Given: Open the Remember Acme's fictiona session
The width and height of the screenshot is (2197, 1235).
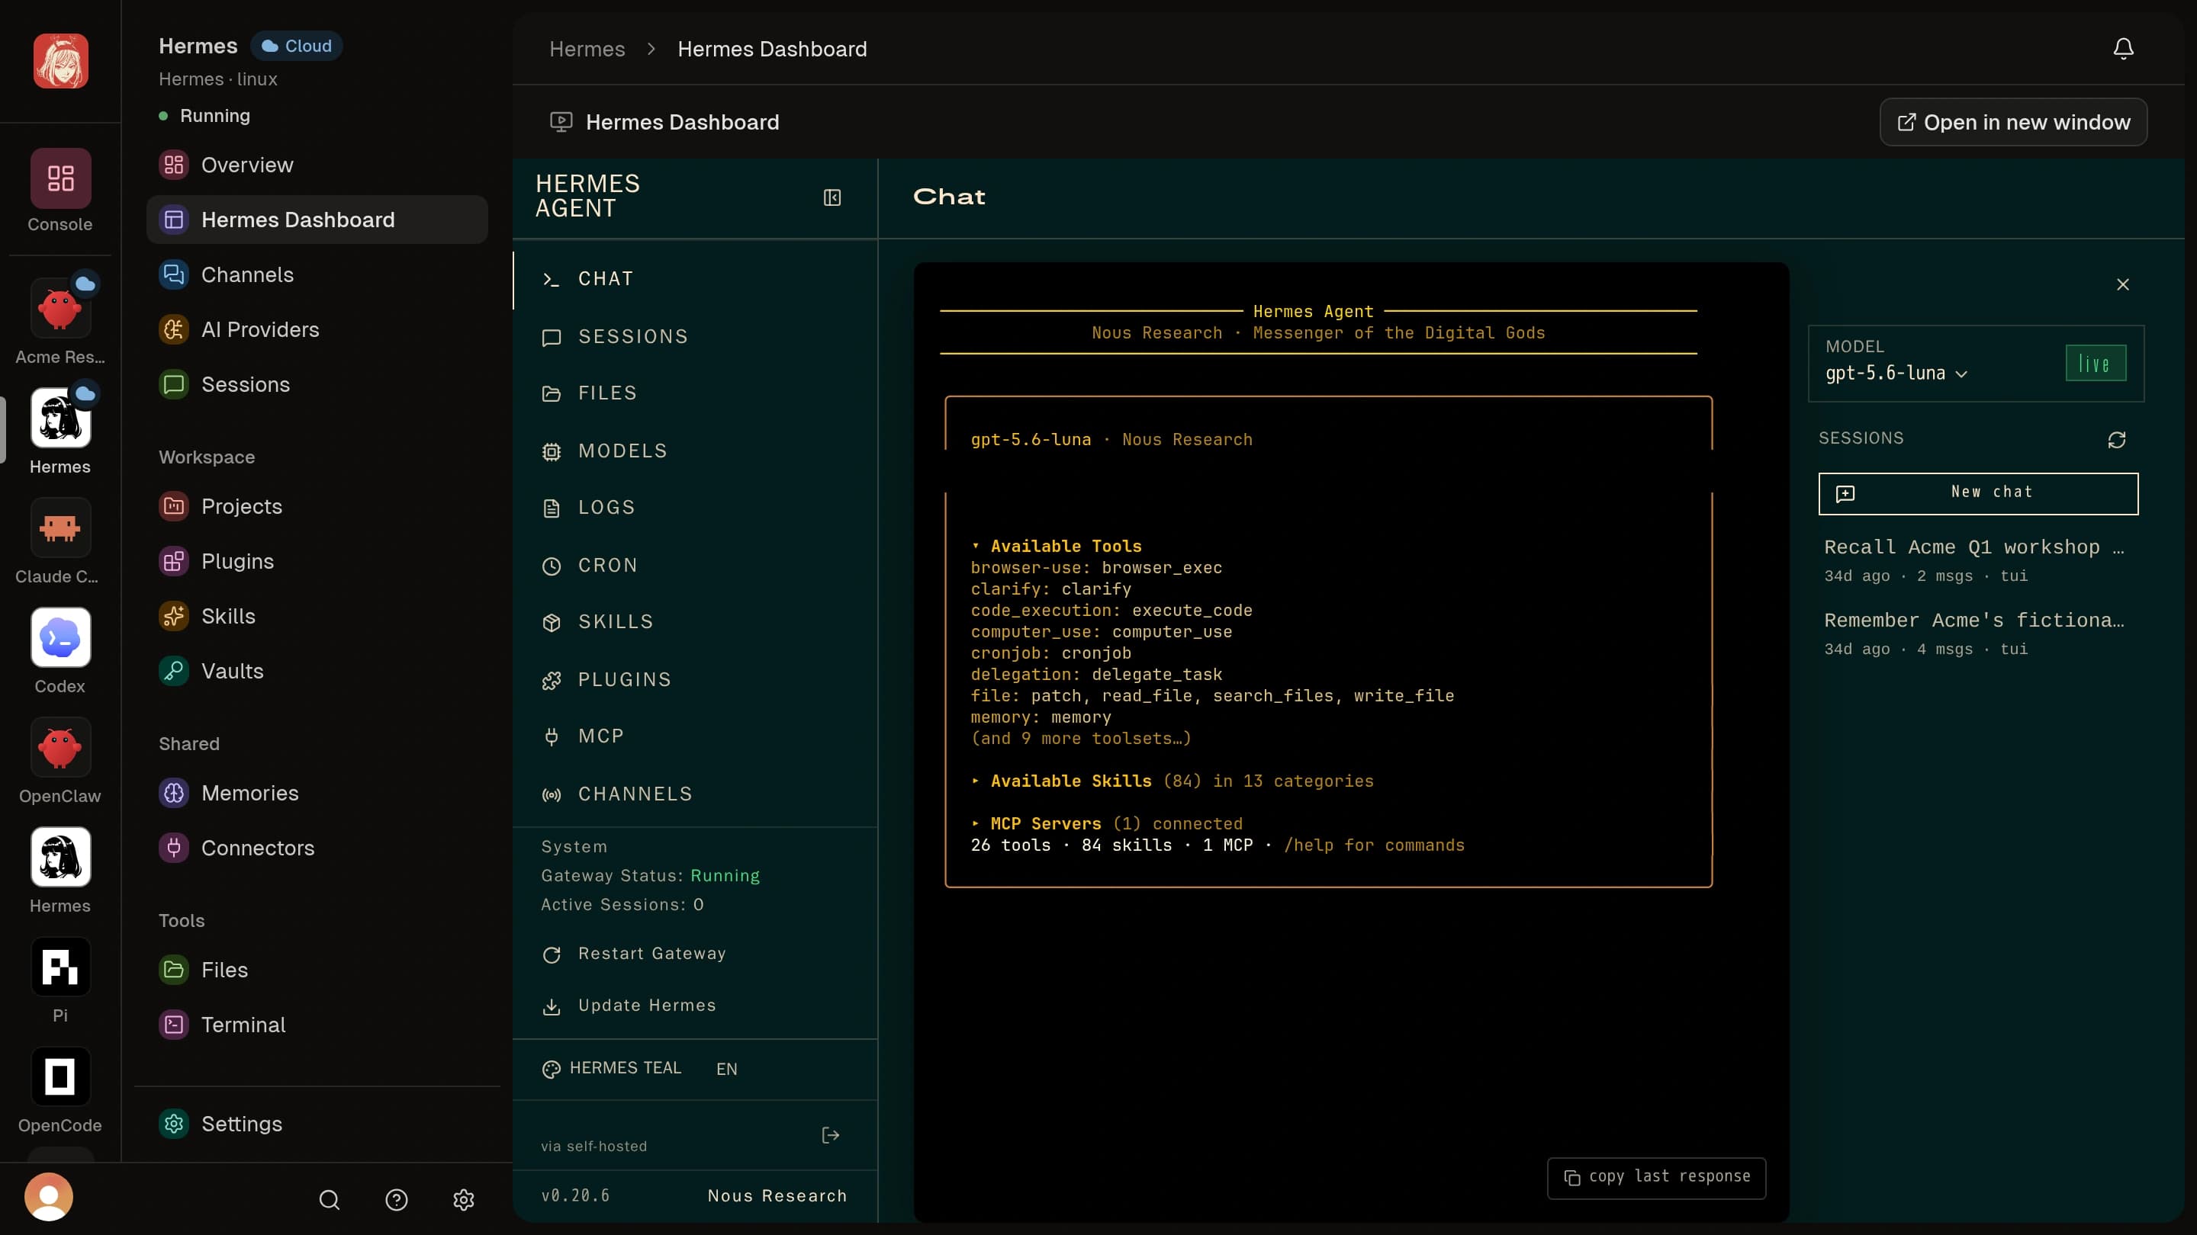Looking at the screenshot, I should point(1974,634).
